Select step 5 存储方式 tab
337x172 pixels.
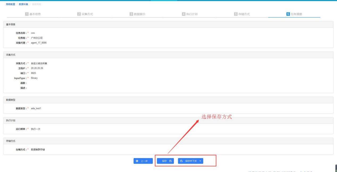point(242,14)
